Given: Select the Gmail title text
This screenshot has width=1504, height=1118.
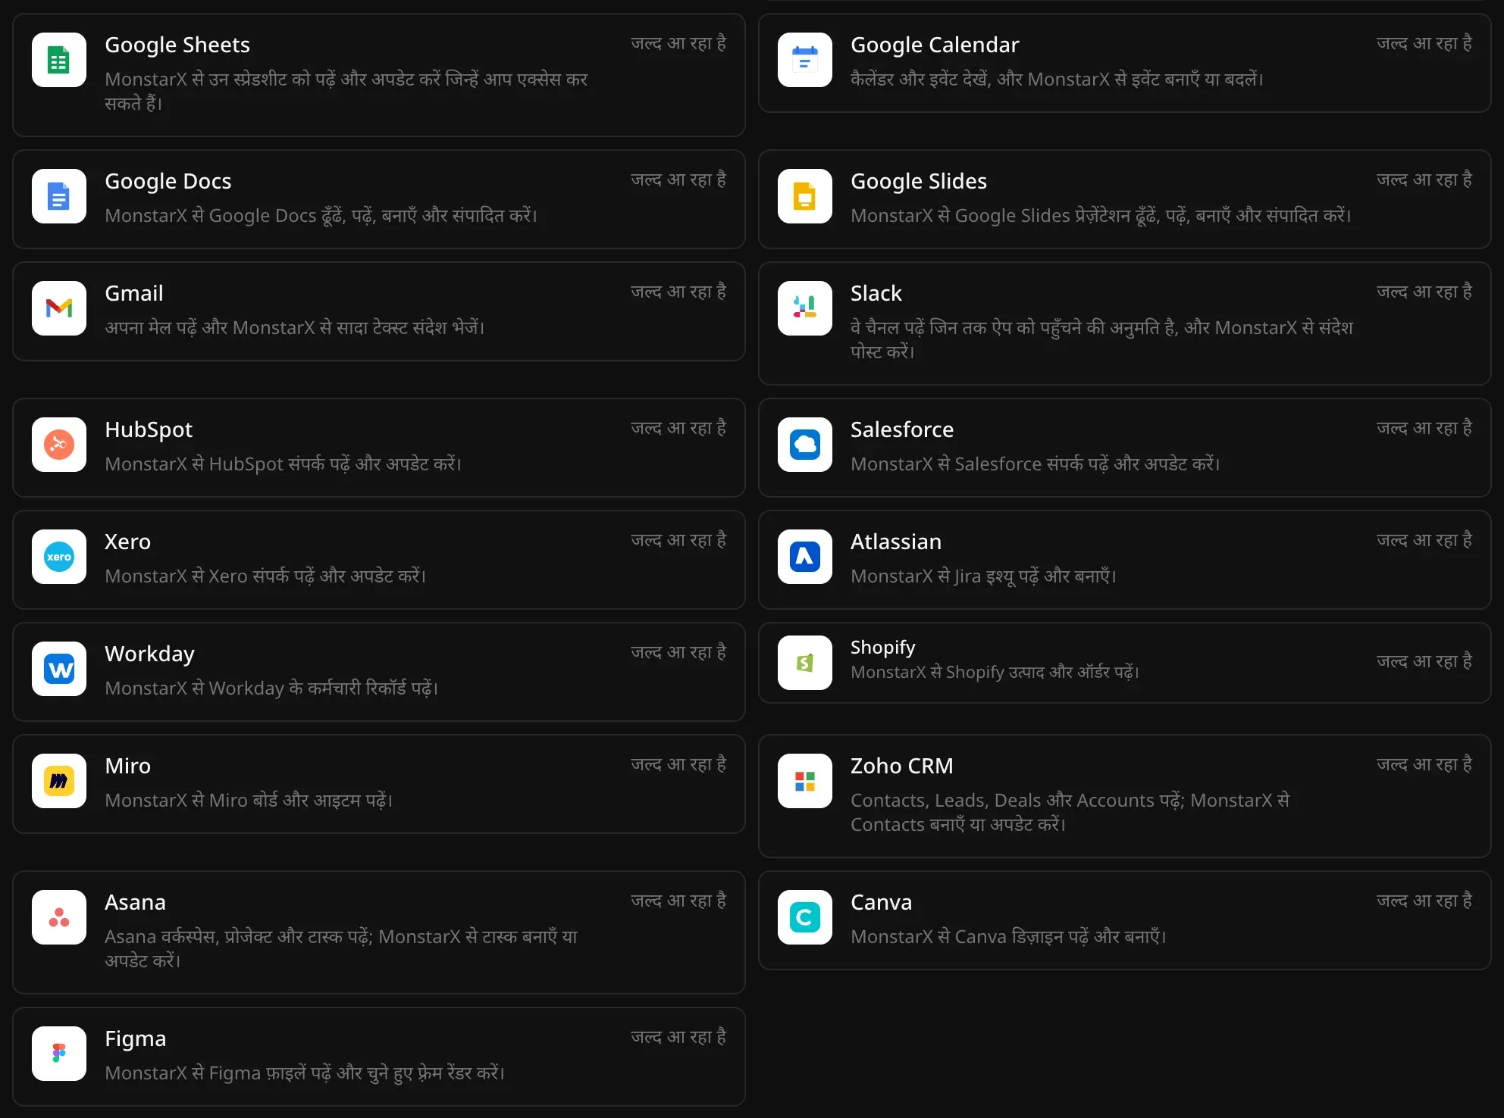Looking at the screenshot, I should pos(134,294).
